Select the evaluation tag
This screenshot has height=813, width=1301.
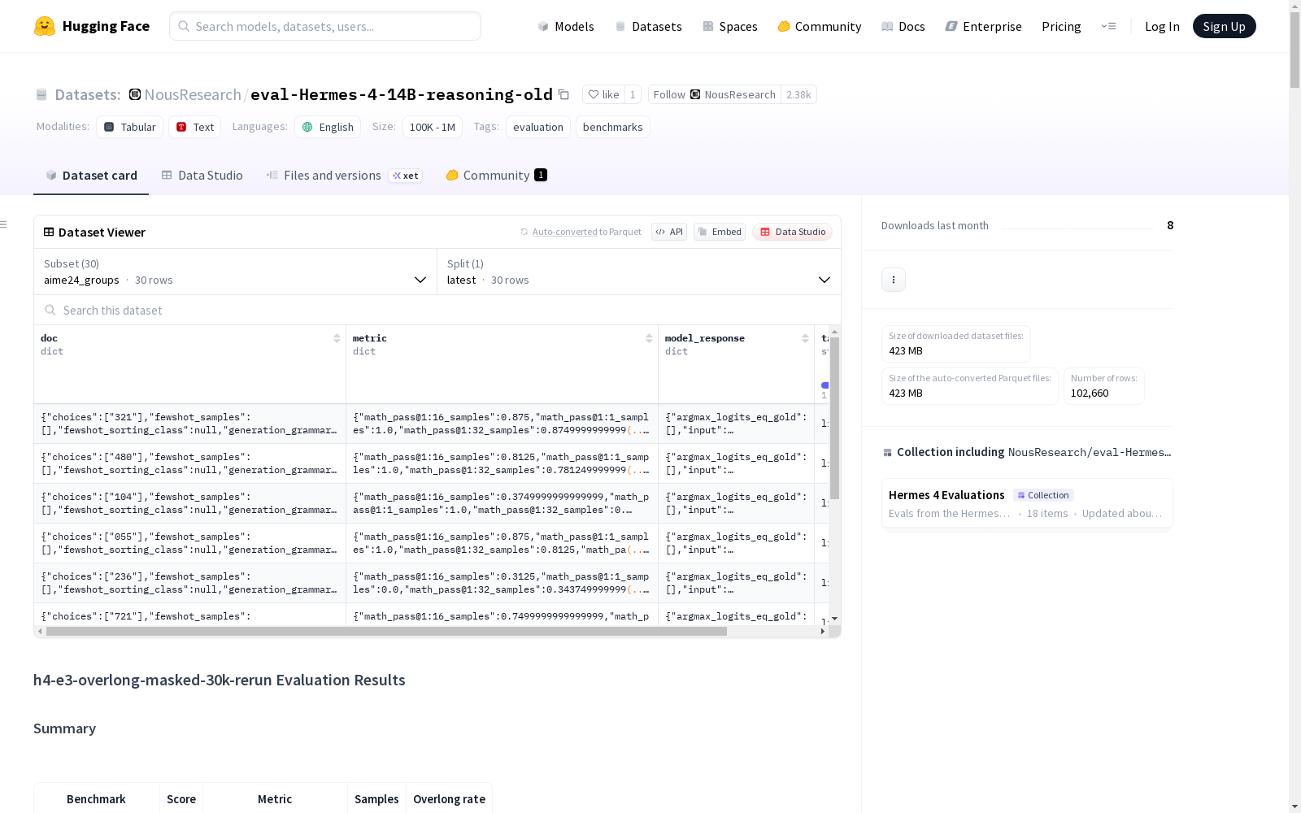[x=538, y=127]
